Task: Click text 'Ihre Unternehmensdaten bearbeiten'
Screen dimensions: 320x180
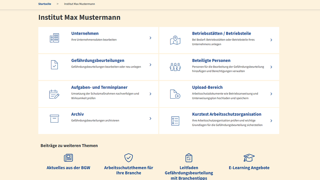Action: [x=94, y=40]
